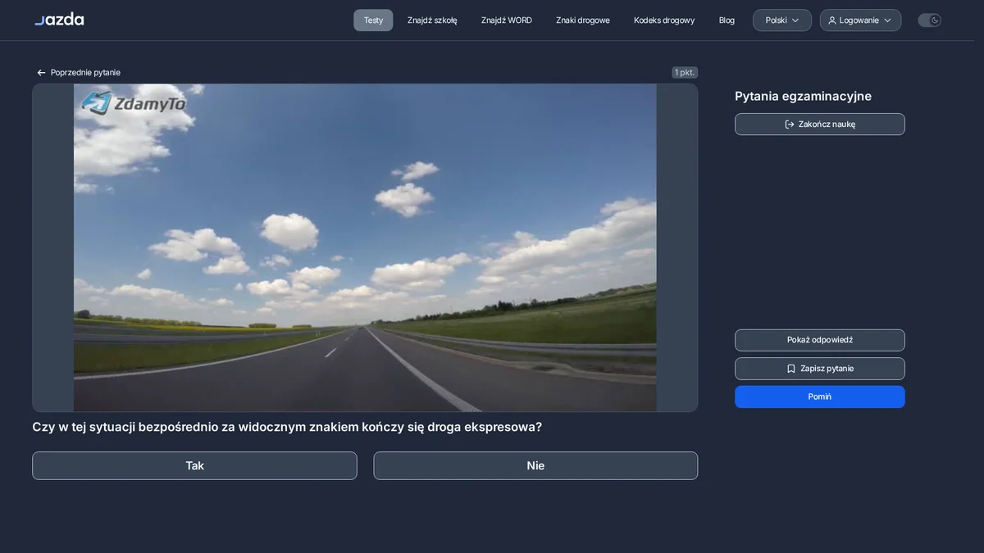Visit the Blog page
Viewport: 984px width, 553px height.
click(x=727, y=20)
